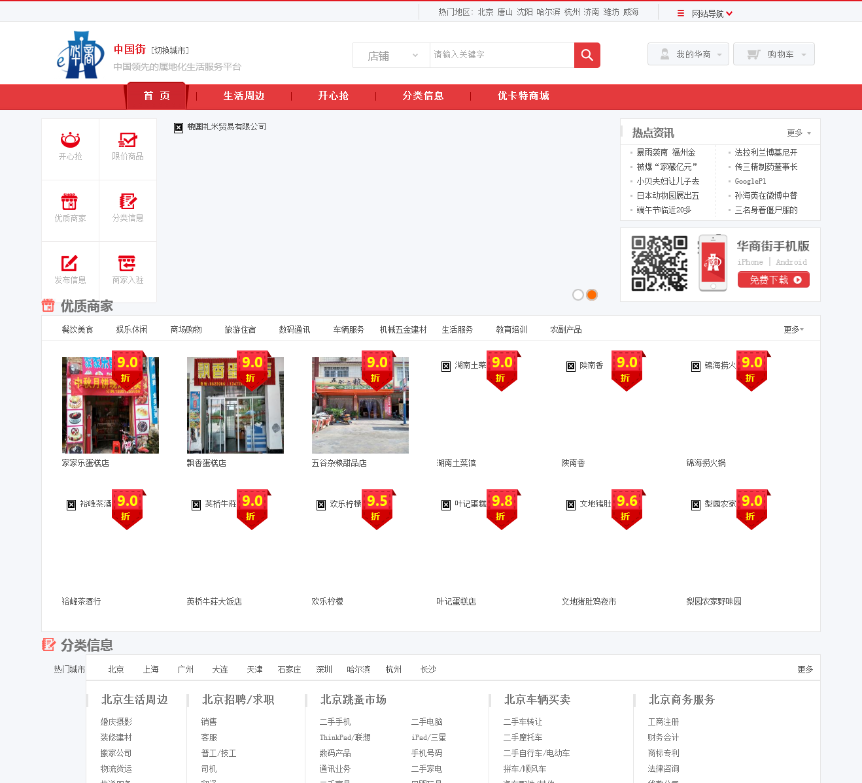The image size is (862, 783).
Task: Select the 数码通讯 merchant category
Action: [294, 329]
